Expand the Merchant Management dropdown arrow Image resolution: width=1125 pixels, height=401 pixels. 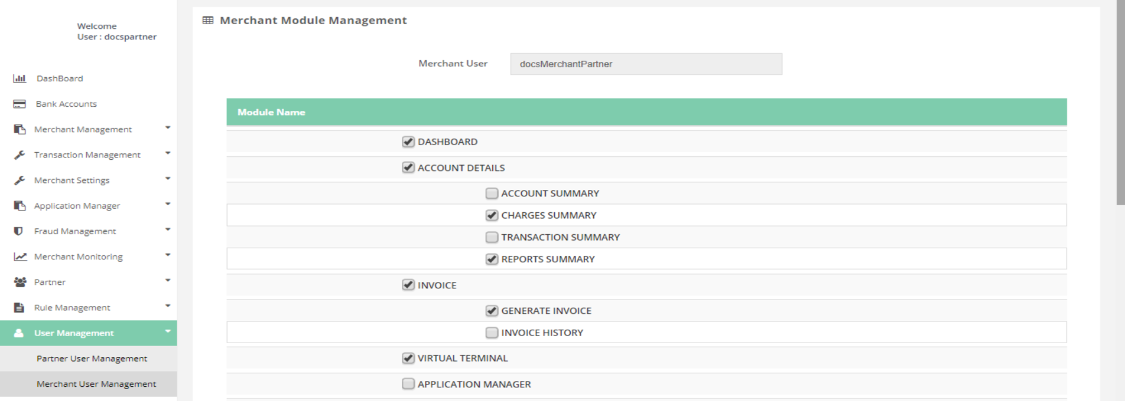[168, 128]
